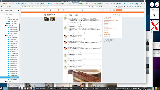Screen dimensions: 160x90
Task: Focus the bookmarks search field
Action: pyautogui.click(x=10, y=14)
